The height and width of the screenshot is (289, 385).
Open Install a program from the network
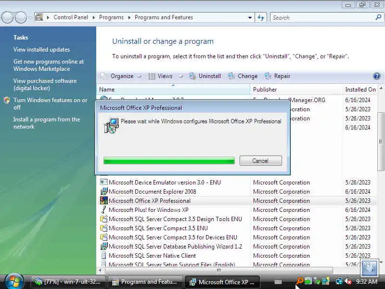coord(47,123)
